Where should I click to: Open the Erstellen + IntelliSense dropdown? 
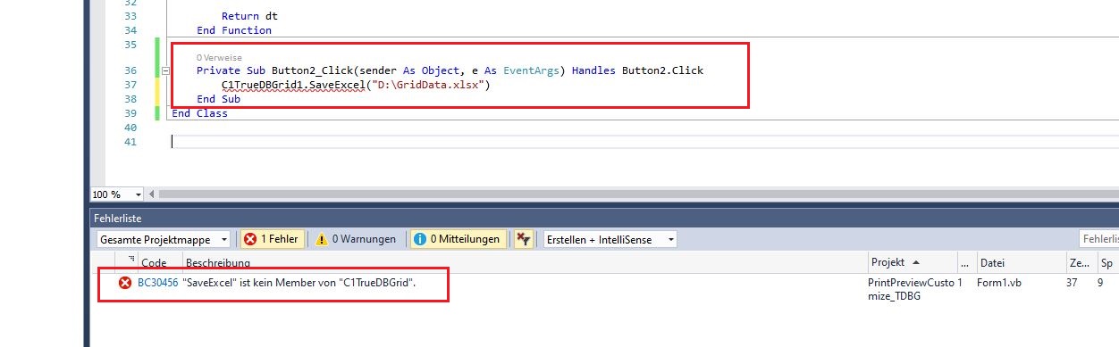point(610,239)
